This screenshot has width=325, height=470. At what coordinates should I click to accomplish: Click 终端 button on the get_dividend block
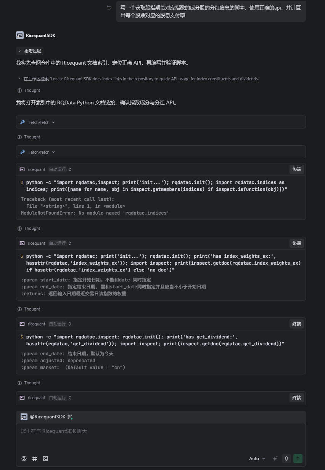click(x=296, y=324)
